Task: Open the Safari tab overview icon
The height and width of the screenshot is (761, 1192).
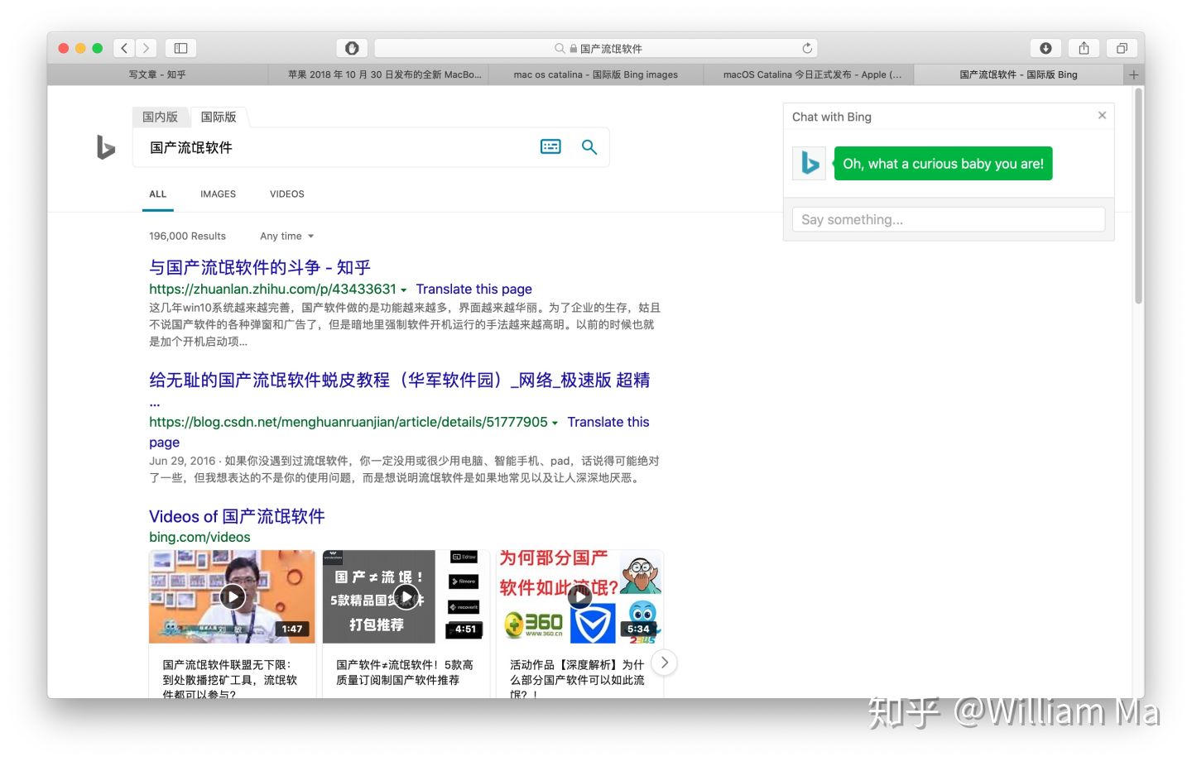Action: point(1122,48)
